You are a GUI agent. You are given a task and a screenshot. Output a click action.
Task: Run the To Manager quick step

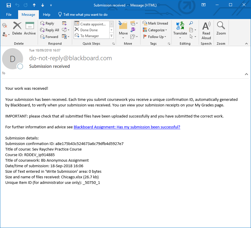click(91, 36)
